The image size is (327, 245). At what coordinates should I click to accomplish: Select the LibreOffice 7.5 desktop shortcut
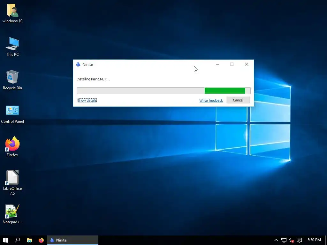(x=12, y=182)
